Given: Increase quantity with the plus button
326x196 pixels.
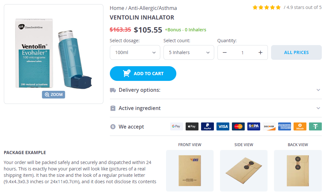Looking at the screenshot, I should pyautogui.click(x=260, y=52).
